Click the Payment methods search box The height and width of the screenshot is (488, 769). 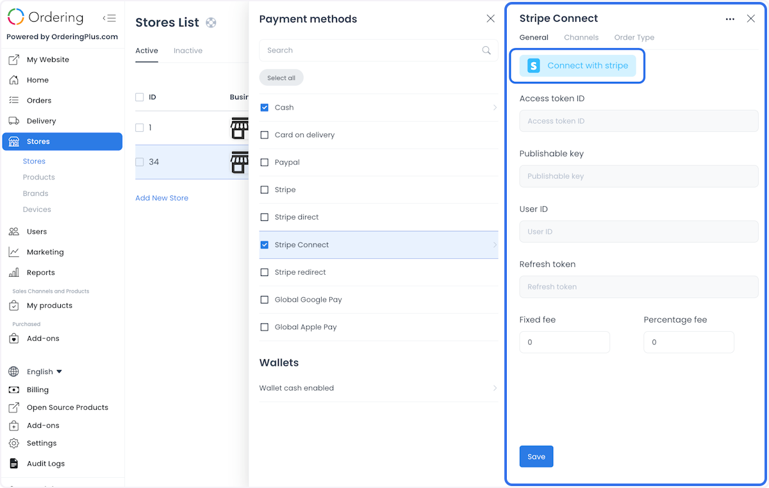click(379, 50)
